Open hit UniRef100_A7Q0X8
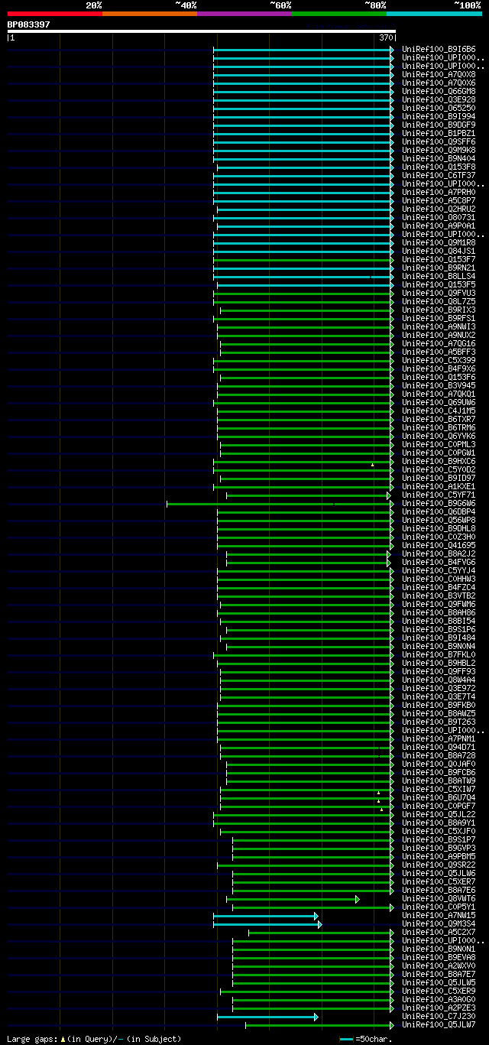Viewport: 489px width, 1045px height. click(x=439, y=75)
